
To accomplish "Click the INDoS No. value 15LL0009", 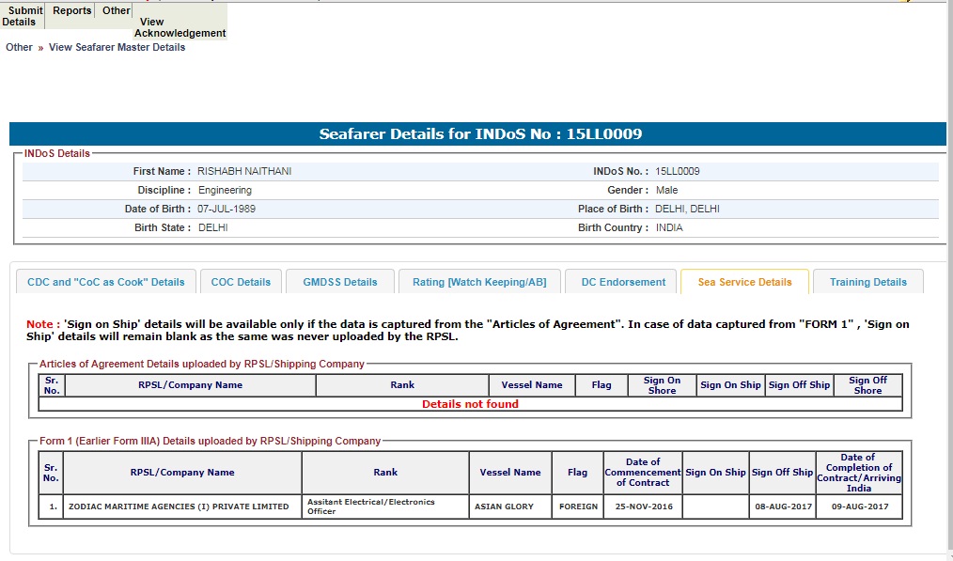I will [x=678, y=172].
